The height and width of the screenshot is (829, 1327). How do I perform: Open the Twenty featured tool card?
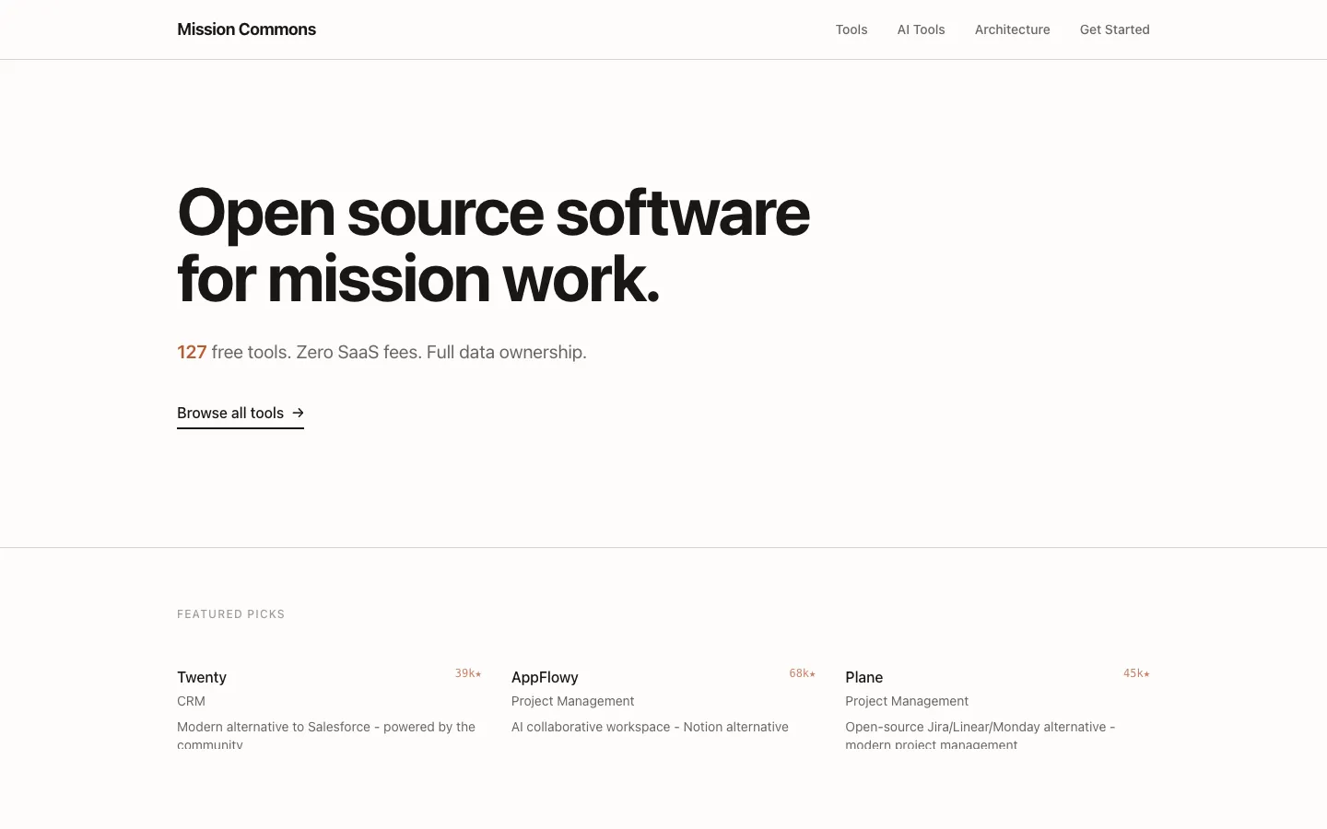(x=202, y=677)
